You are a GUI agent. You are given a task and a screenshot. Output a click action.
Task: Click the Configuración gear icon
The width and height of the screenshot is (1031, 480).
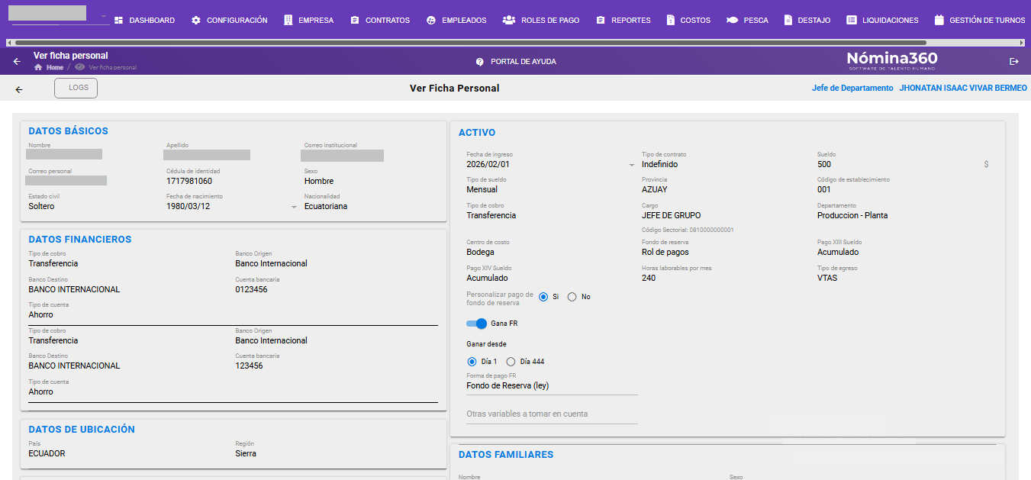[196, 21]
